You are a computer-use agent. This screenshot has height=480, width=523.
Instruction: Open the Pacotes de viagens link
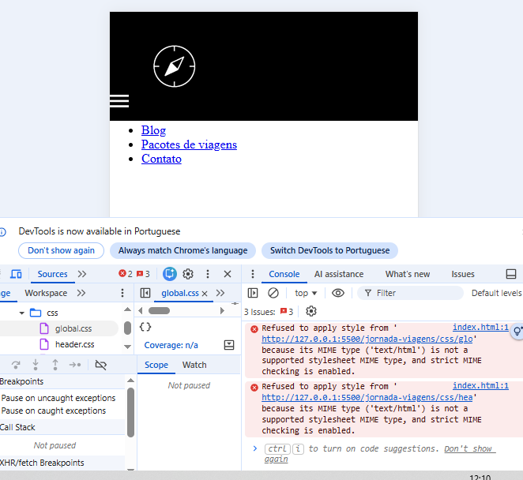(x=189, y=144)
